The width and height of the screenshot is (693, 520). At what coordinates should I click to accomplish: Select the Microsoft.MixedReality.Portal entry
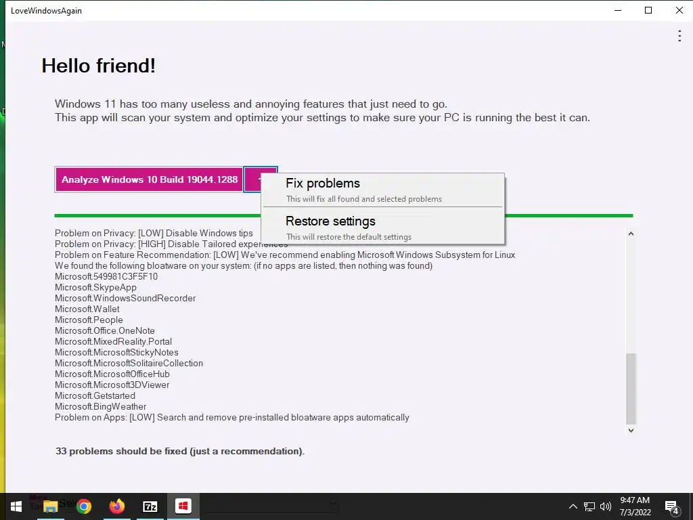point(113,341)
